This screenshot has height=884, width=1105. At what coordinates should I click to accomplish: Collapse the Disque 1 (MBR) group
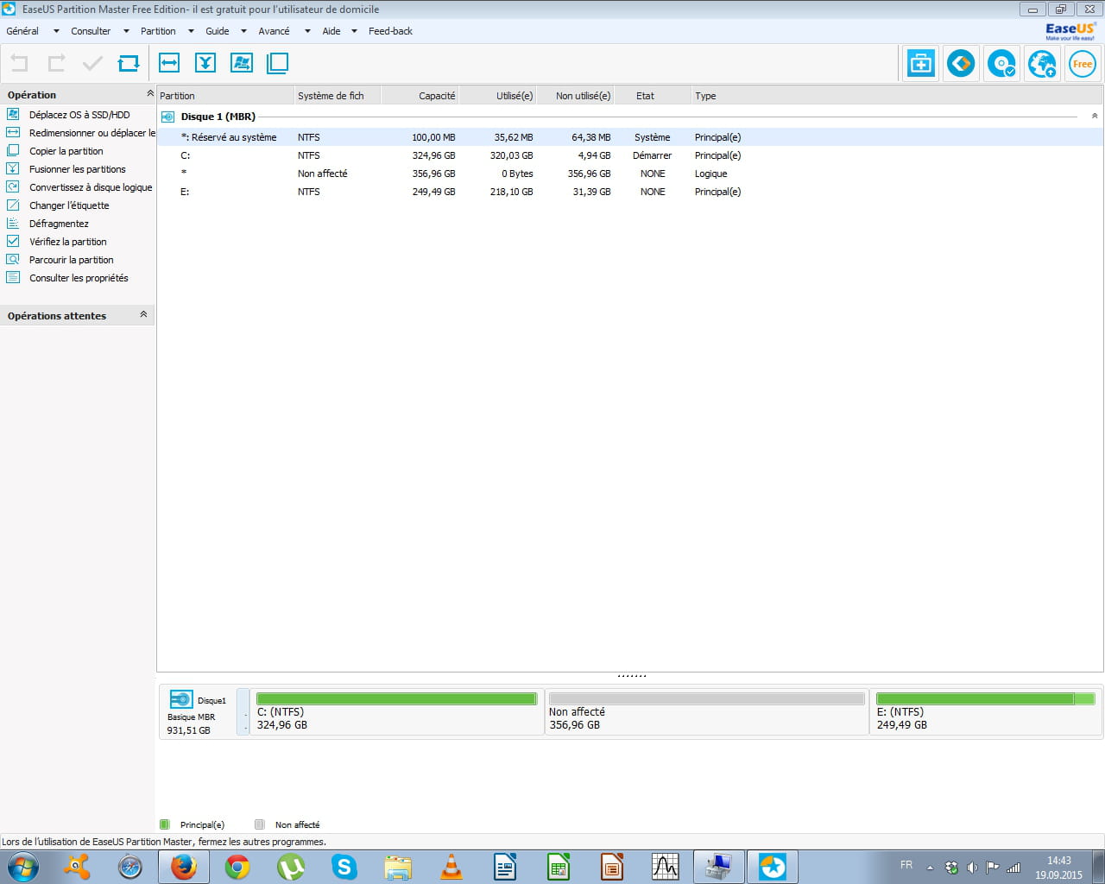pyautogui.click(x=1095, y=116)
